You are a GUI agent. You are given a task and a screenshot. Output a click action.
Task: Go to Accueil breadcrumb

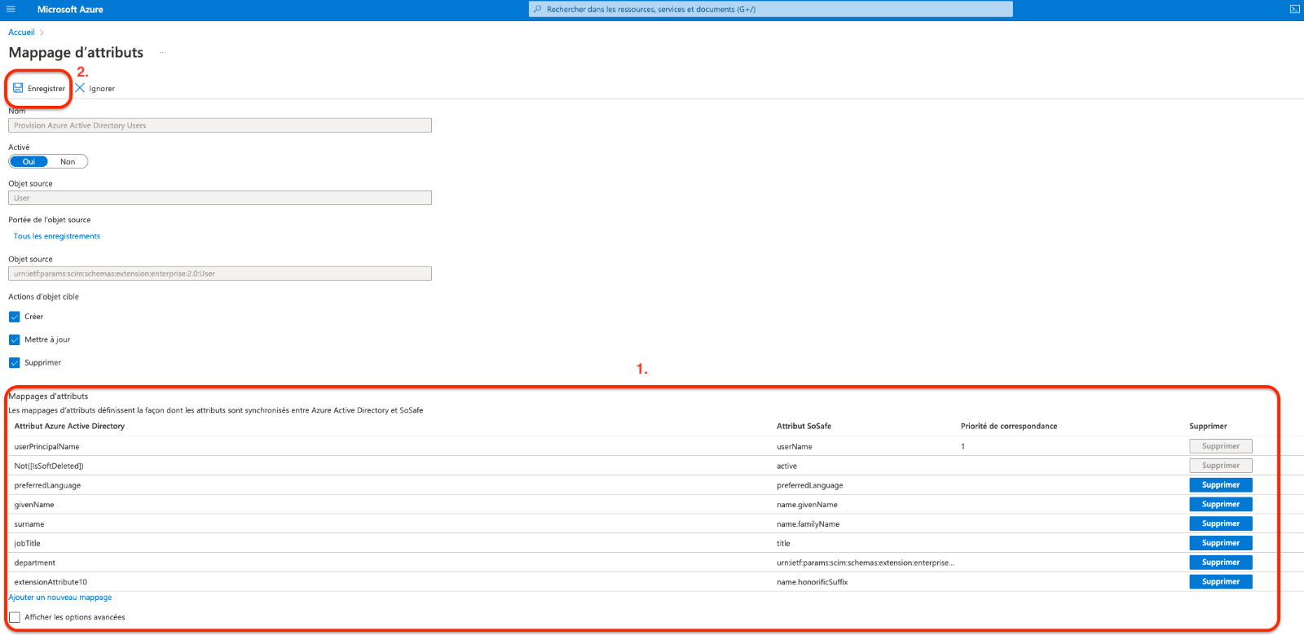21,33
